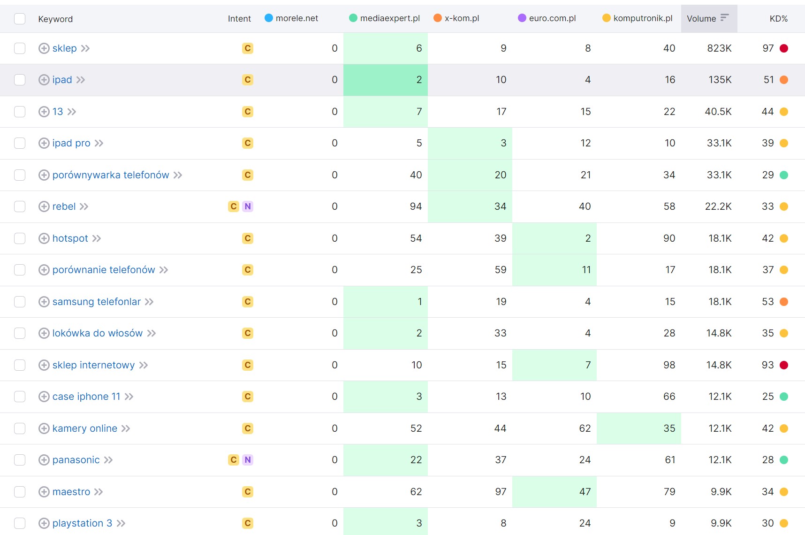Open the panasonic keyword link
Image resolution: width=805 pixels, height=535 pixels.
click(76, 460)
